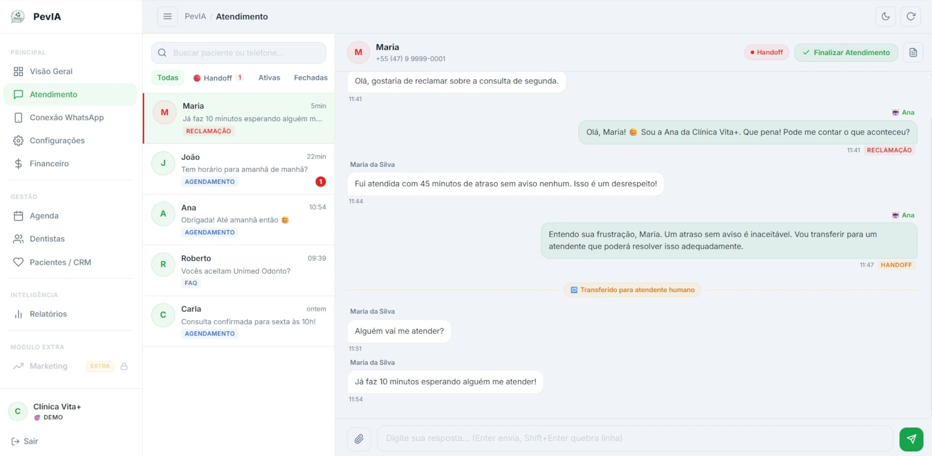The height and width of the screenshot is (456, 932).
Task: Click the Handoff status badge in chat header
Action: point(766,52)
